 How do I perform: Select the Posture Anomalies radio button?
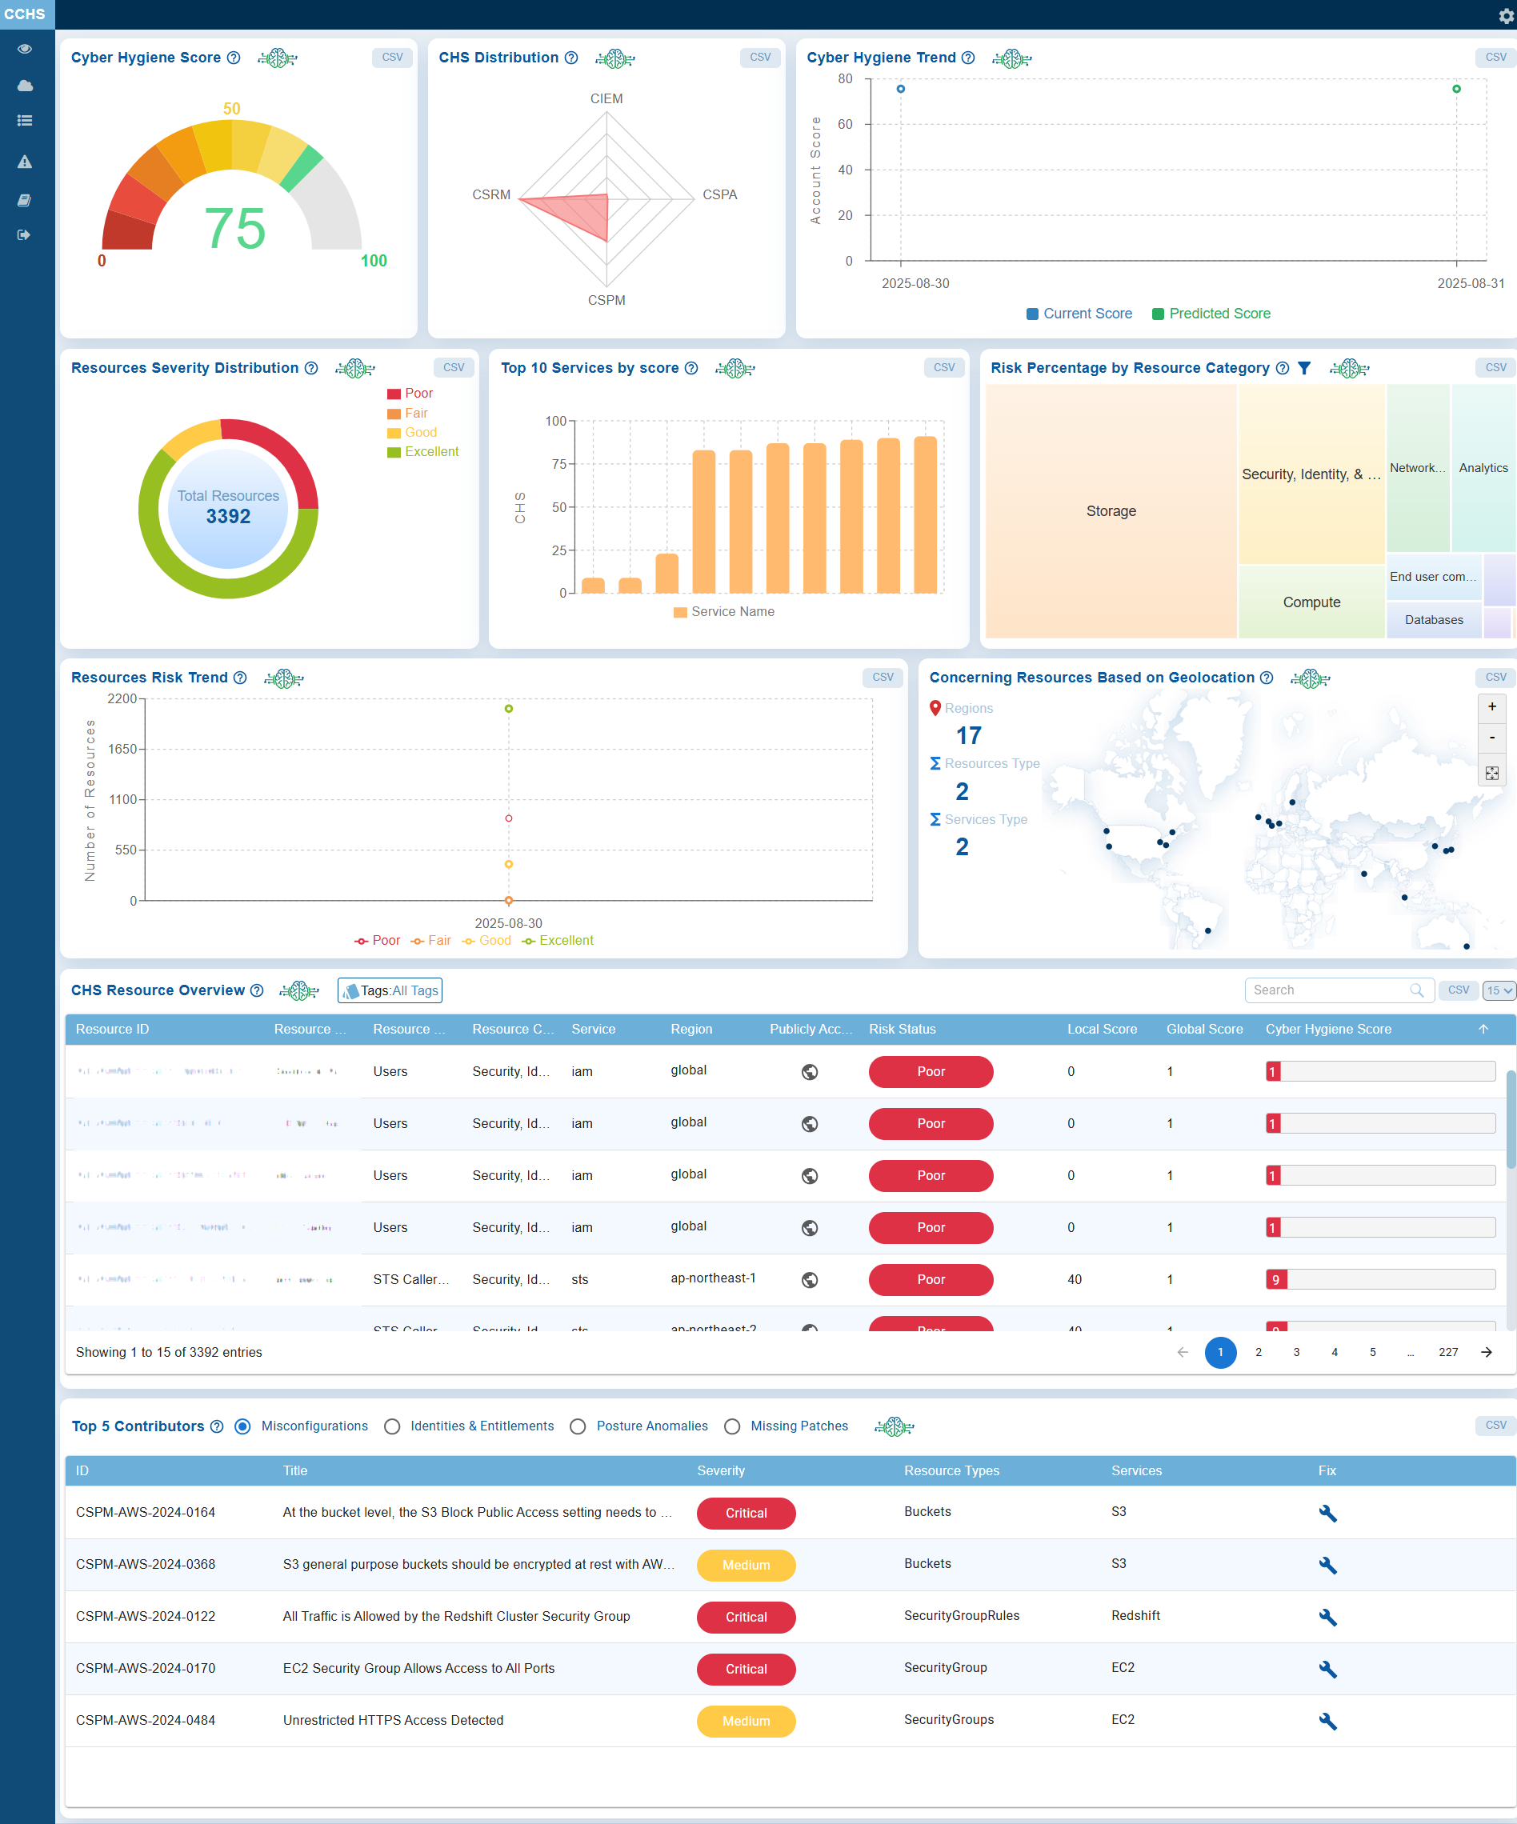coord(578,1426)
